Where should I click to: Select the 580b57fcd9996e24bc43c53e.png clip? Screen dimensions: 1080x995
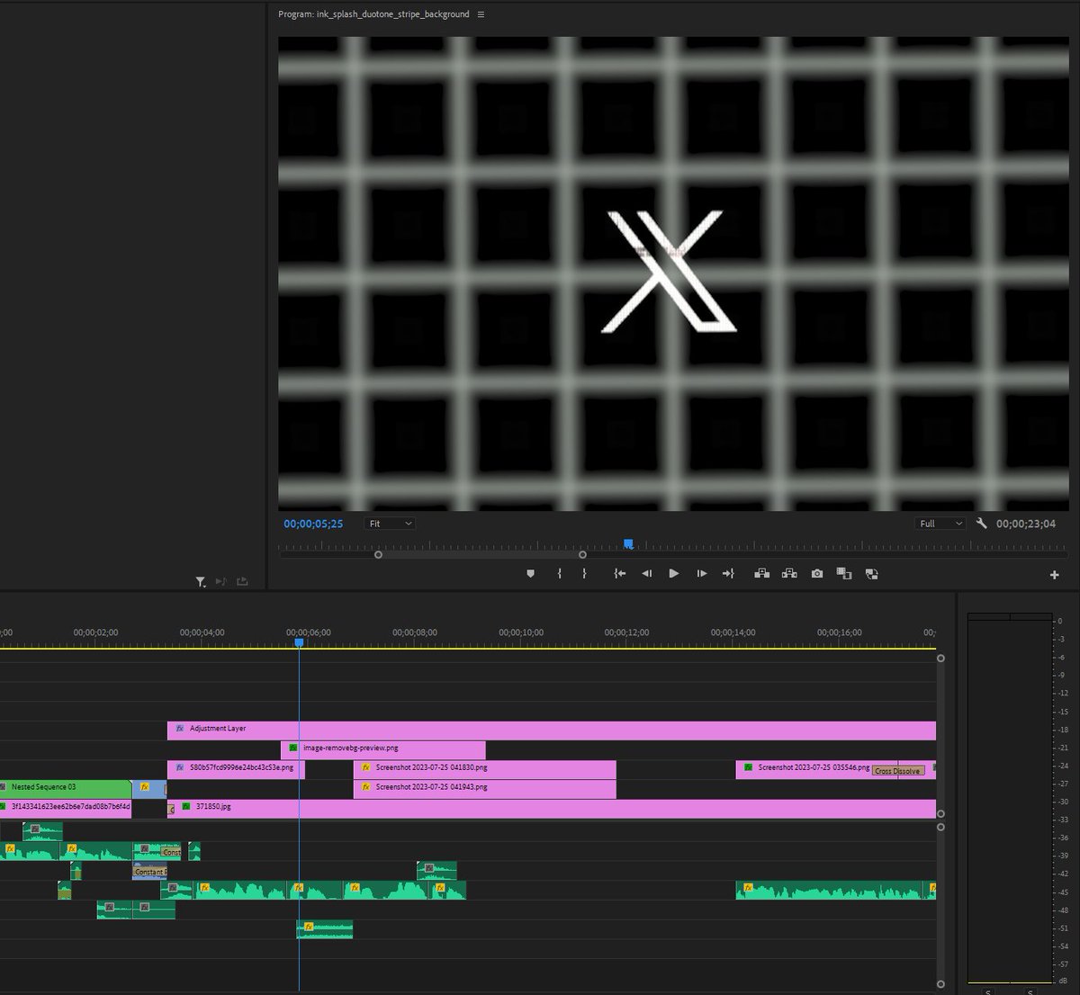point(236,768)
